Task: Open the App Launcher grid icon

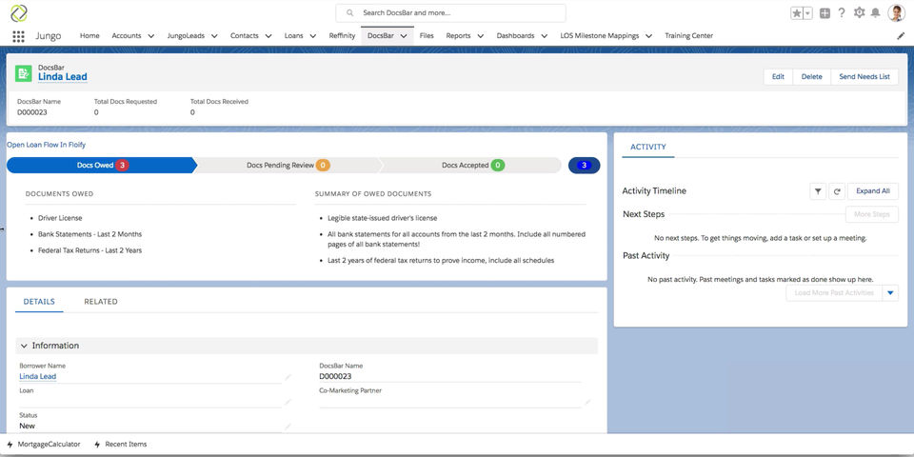Action: [19, 36]
